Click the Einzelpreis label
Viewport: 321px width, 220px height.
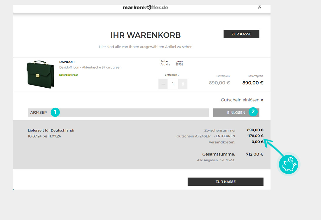coord(223,76)
